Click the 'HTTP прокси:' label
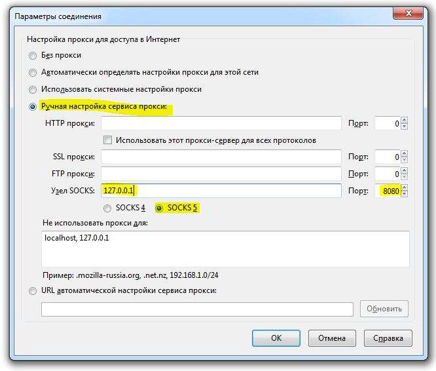The height and width of the screenshot is (371, 436). point(70,123)
